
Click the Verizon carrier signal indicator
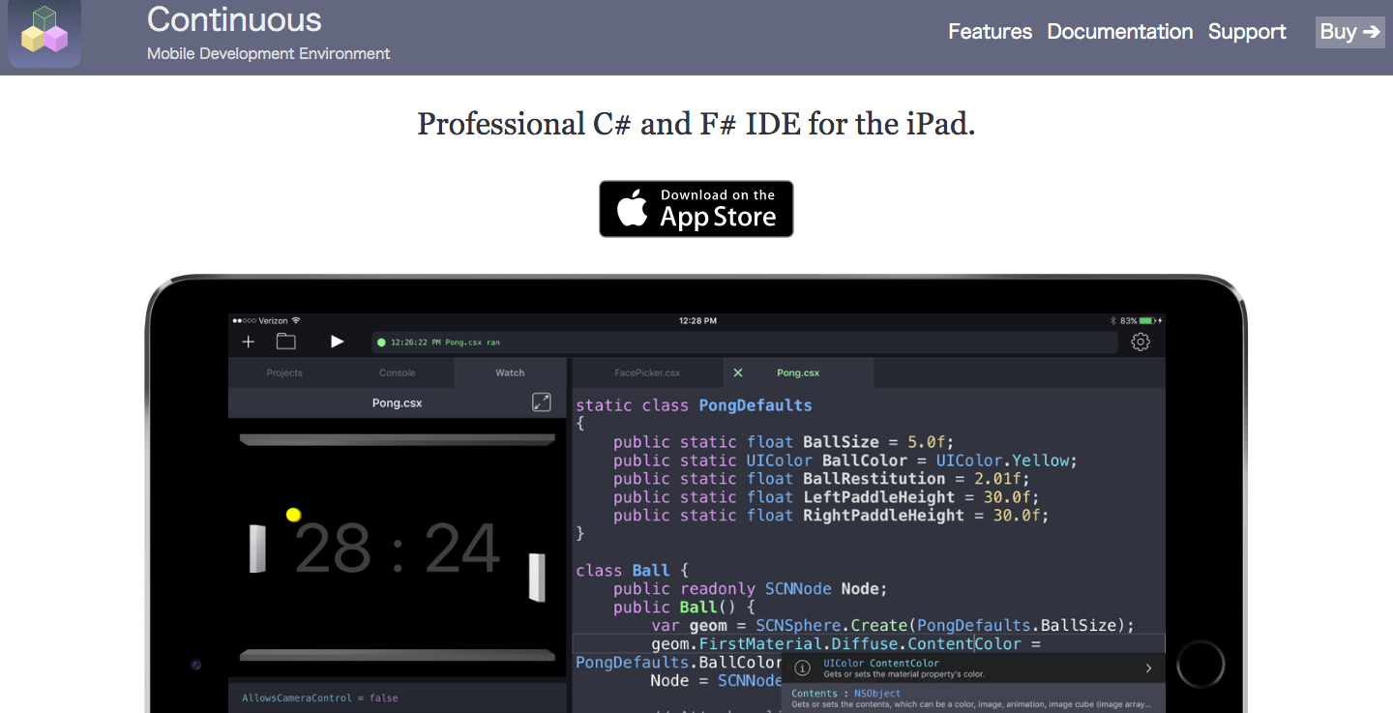pyautogui.click(x=267, y=320)
